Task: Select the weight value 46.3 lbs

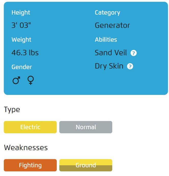Action: click(25, 52)
